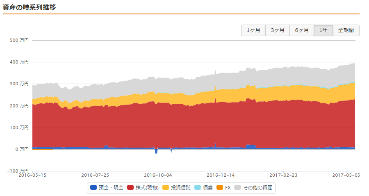Click the 2016-10-04 axis date label
This screenshot has height=196, width=369.
158,175
